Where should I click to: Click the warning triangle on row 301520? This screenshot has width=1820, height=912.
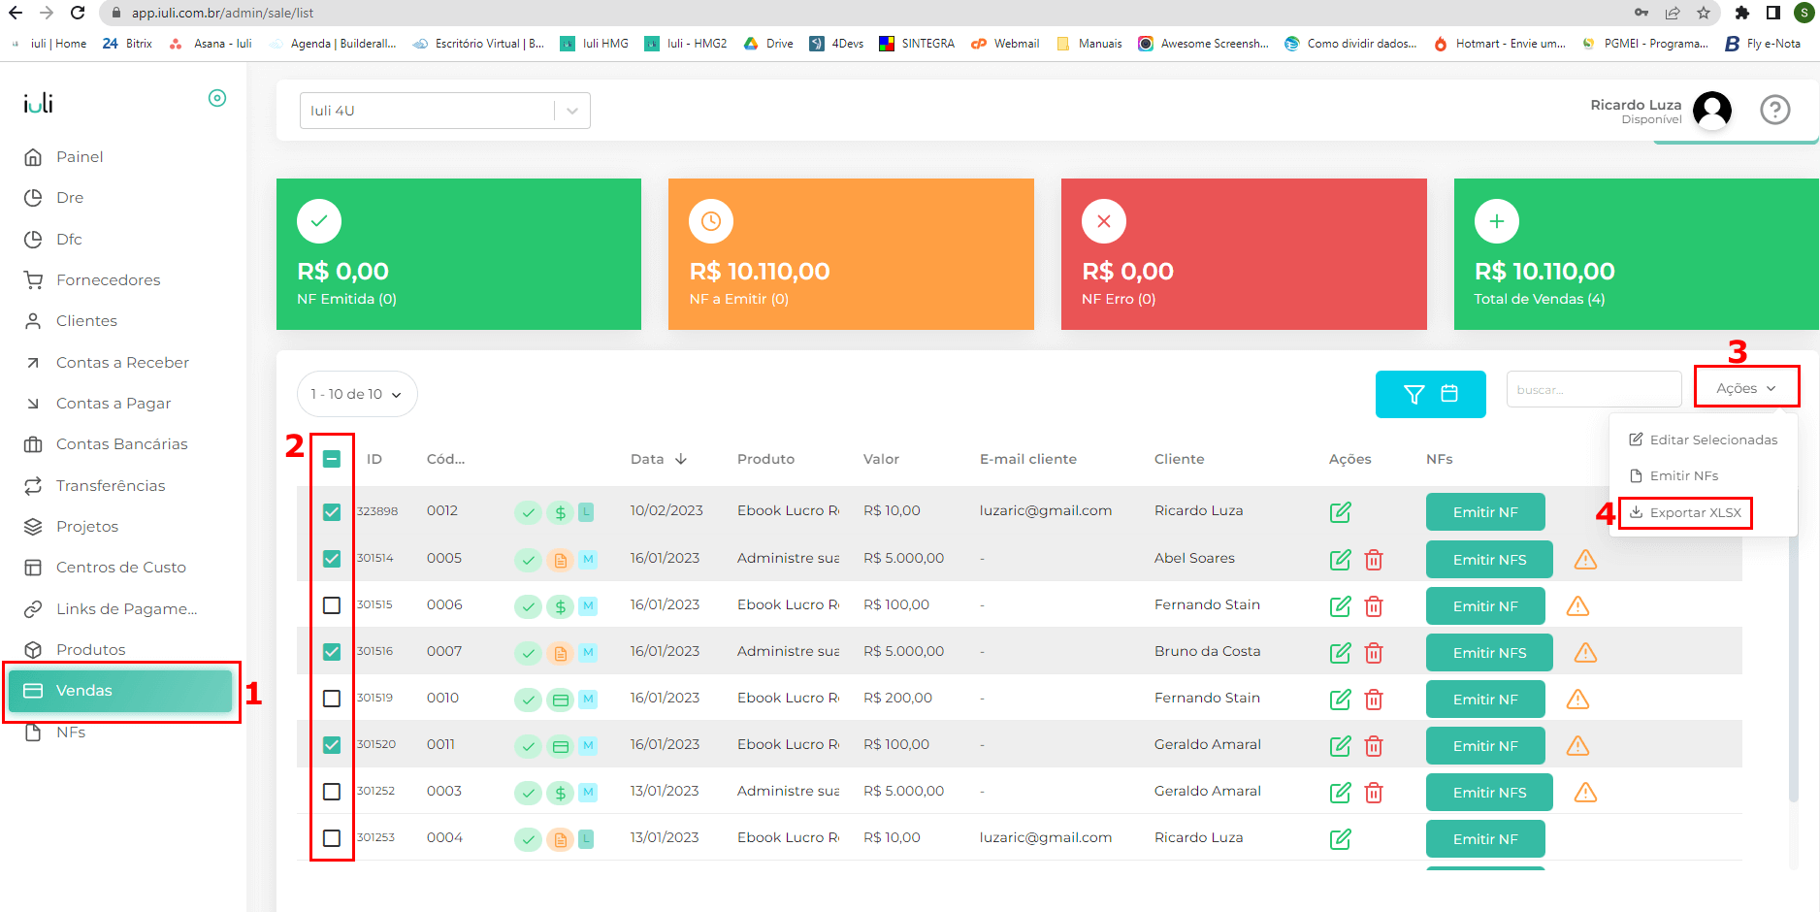coord(1577,746)
